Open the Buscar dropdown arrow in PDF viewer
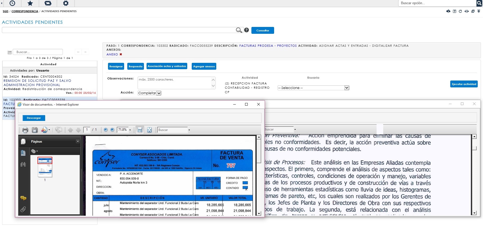The image size is (483, 226). pyautogui.click(x=189, y=130)
